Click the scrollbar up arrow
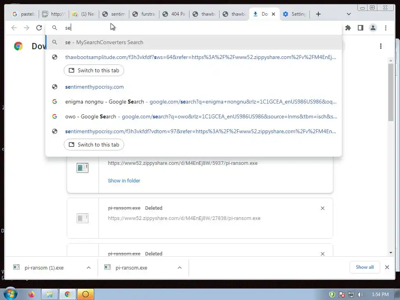This screenshot has height=300, width=400. tap(391, 61)
